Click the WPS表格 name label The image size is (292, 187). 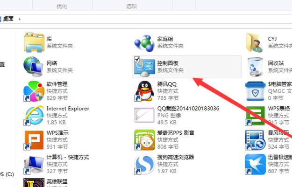[x=279, y=108]
